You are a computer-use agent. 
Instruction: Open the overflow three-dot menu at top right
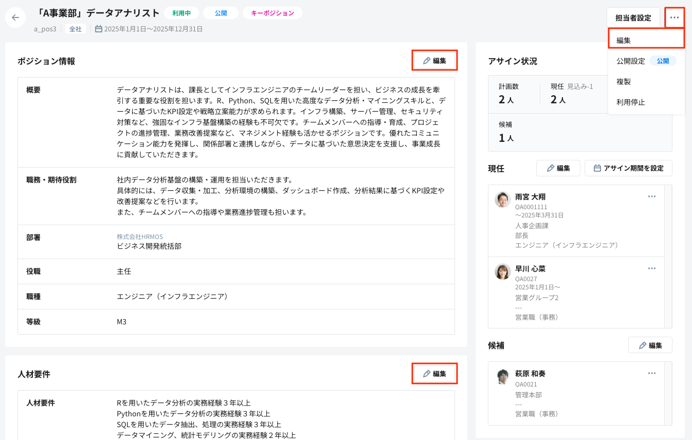[x=676, y=17]
